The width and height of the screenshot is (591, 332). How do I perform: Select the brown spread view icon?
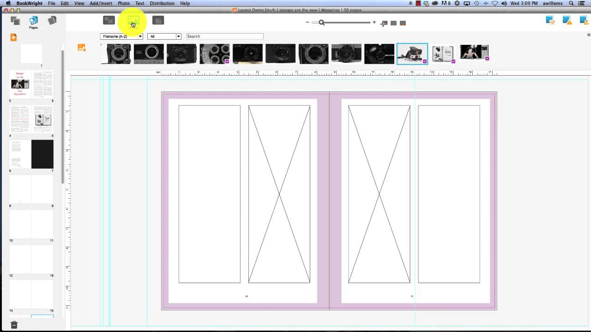(x=403, y=23)
